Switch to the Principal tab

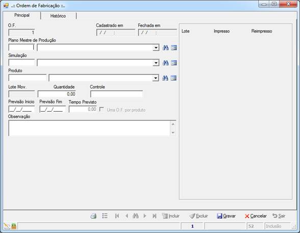(x=22, y=15)
